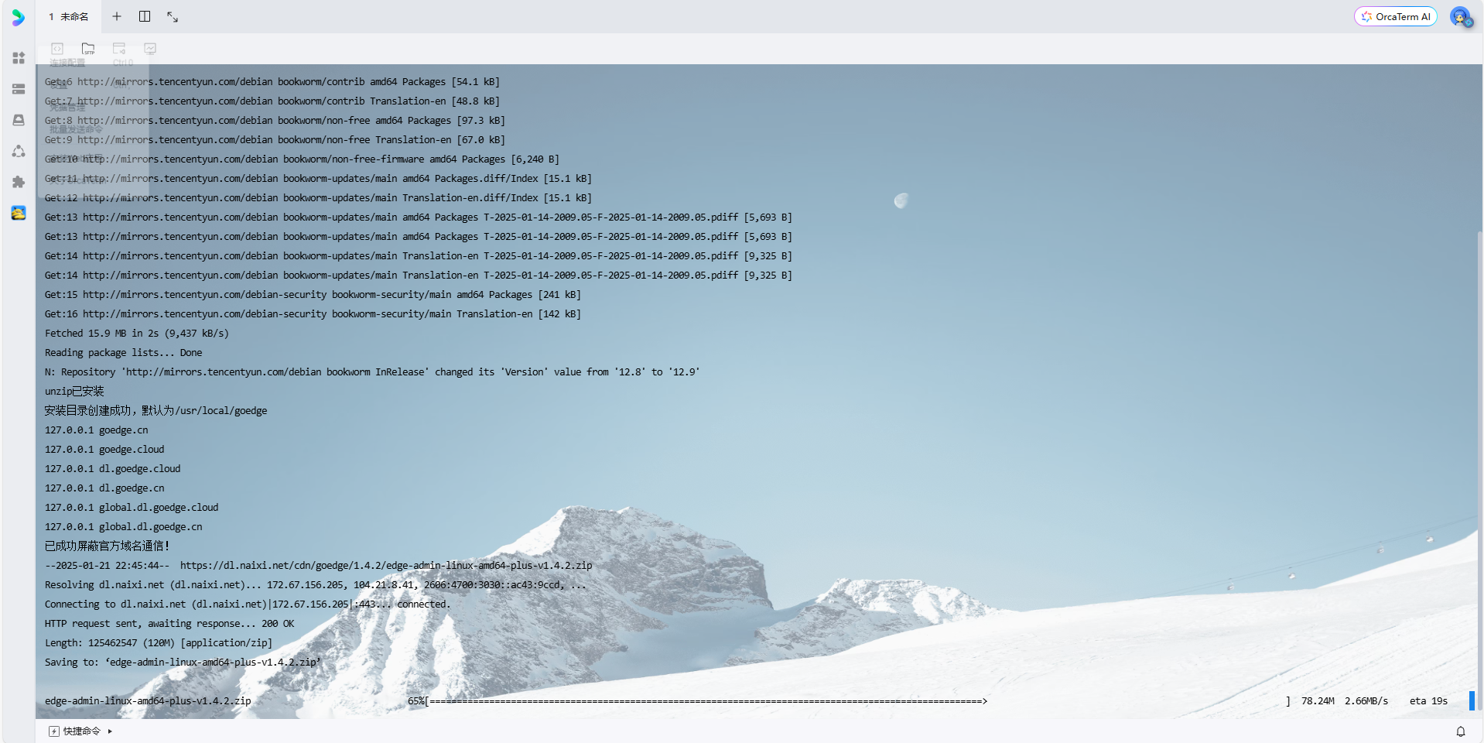Click the '安装目录创建成功' line
Image resolution: width=1484 pixels, height=743 pixels.
point(156,411)
